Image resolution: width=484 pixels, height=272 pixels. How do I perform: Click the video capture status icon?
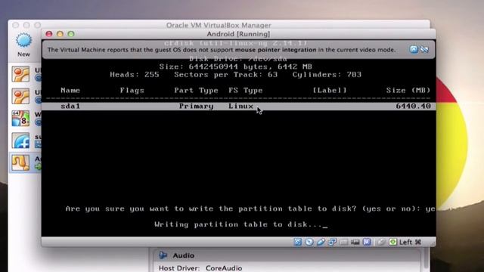[x=355, y=242]
